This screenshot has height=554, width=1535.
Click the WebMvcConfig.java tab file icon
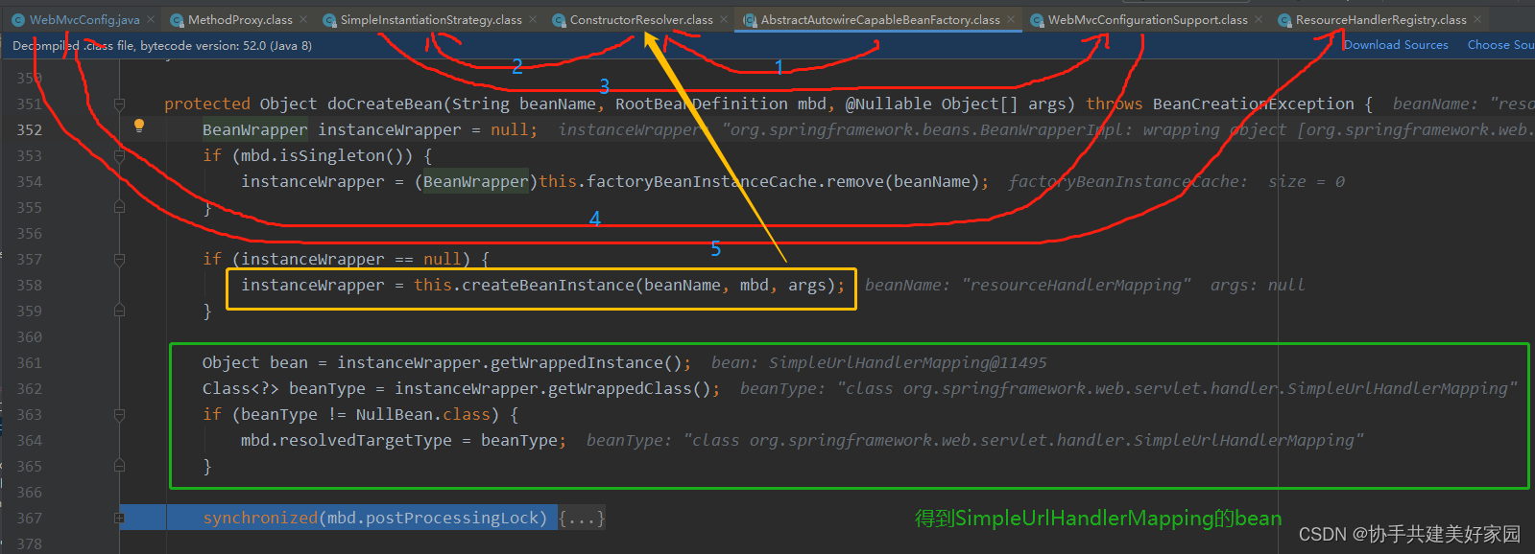coord(18,20)
